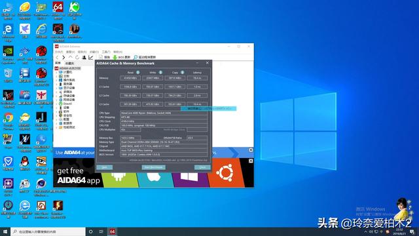The width and height of the screenshot is (419, 236).
Task: Click the Report (报告) toolbar button
Action: click(105, 57)
